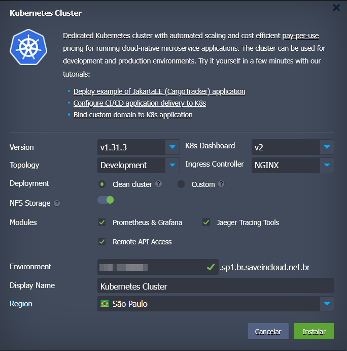Click the Deployment label
This screenshot has height=351, width=347.
pos(29,183)
